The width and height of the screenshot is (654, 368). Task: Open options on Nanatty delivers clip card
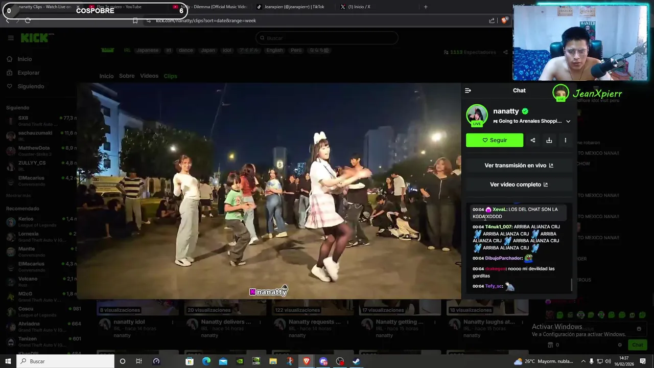[x=260, y=323]
